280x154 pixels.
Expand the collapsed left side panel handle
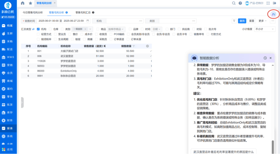coord(22,103)
